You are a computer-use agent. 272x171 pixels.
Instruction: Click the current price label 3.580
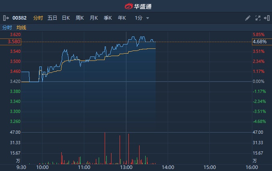(10, 42)
